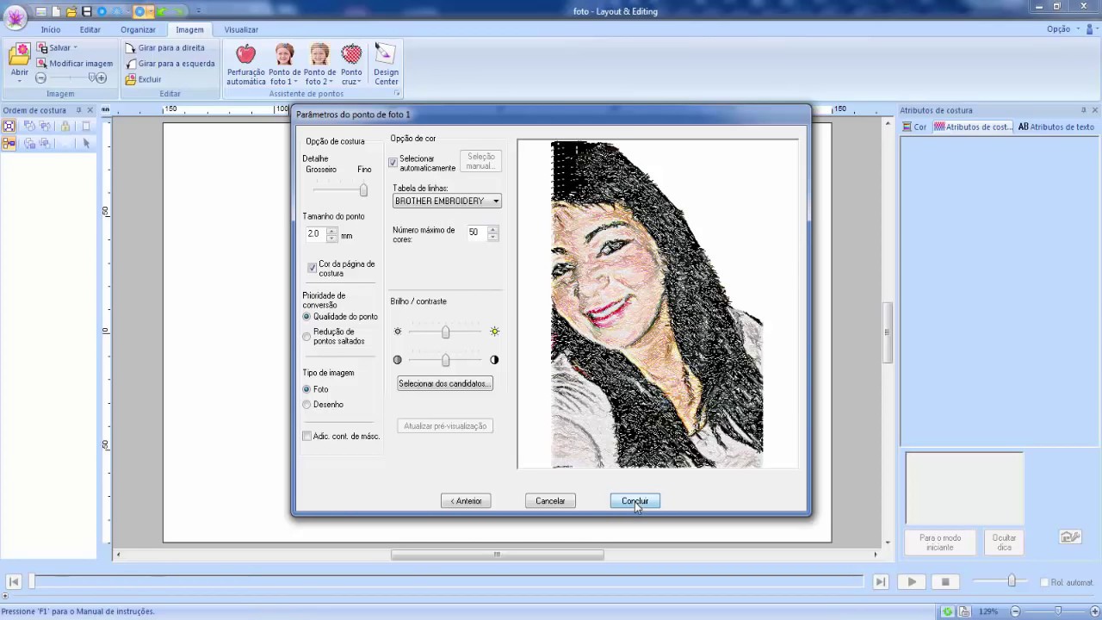Image resolution: width=1102 pixels, height=620 pixels.
Task: Click the open folder icon in quick access toolbar
Action: 71,12
